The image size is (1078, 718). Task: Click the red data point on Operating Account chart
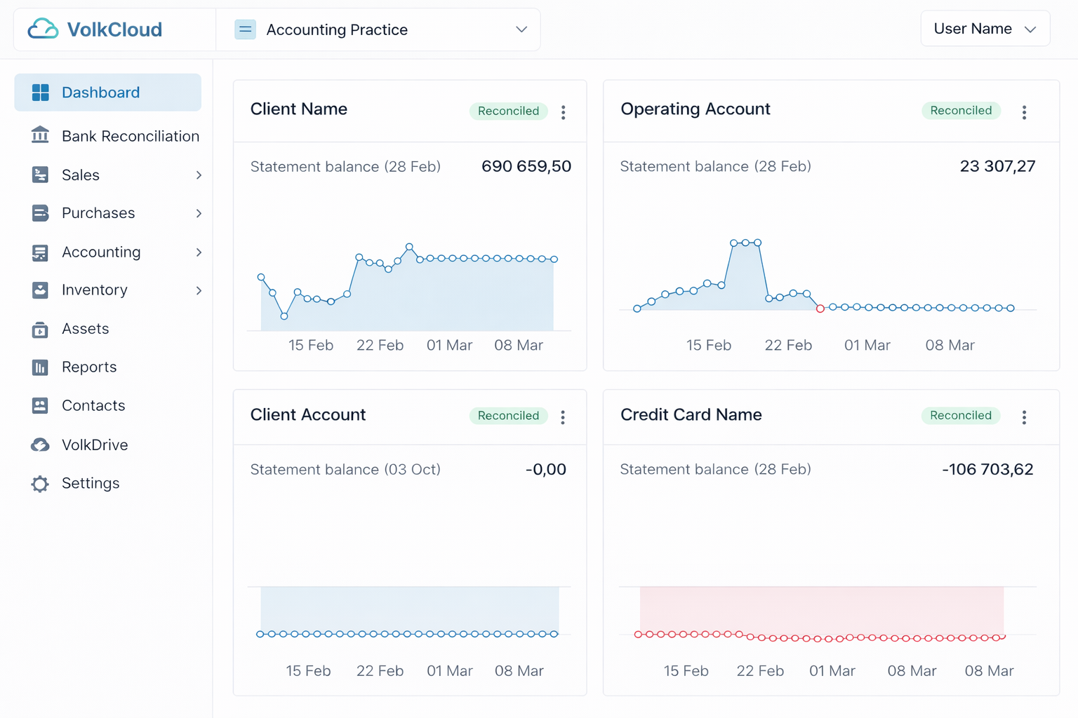click(820, 309)
